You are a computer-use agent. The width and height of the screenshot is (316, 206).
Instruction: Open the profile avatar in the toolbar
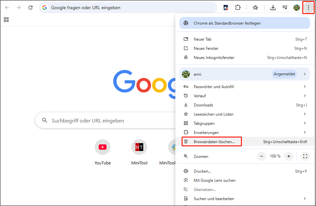pos(297,7)
